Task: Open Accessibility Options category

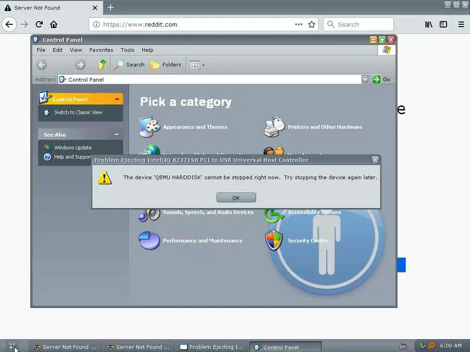Action: pos(314,212)
